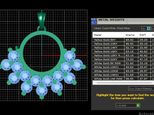
Task: Click the DWT column header
Action: [x=144, y=35]
